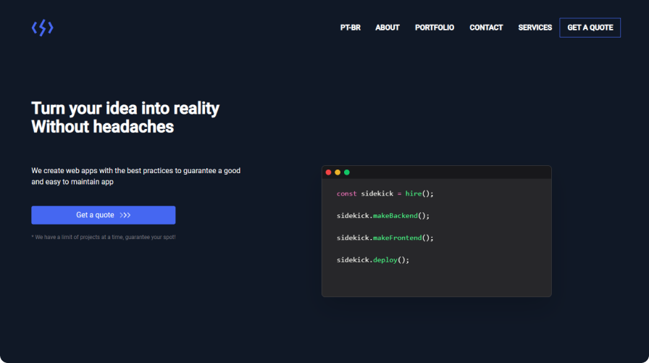Select code line 'sidekick.makeFrontend();'
Viewport: 649px width, 363px height.
[385, 238]
